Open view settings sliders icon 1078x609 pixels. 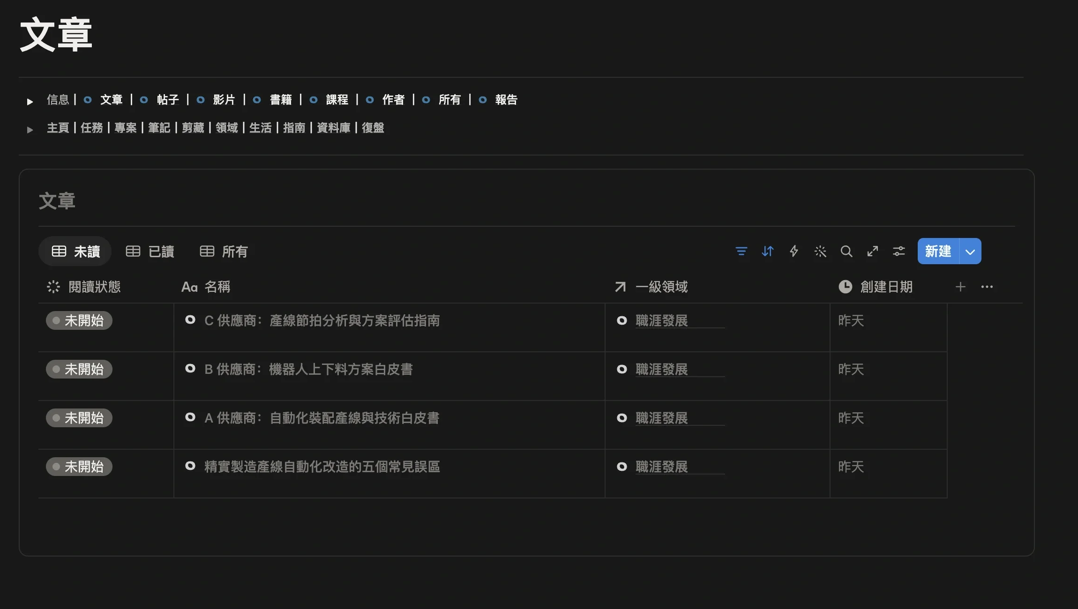(x=899, y=252)
